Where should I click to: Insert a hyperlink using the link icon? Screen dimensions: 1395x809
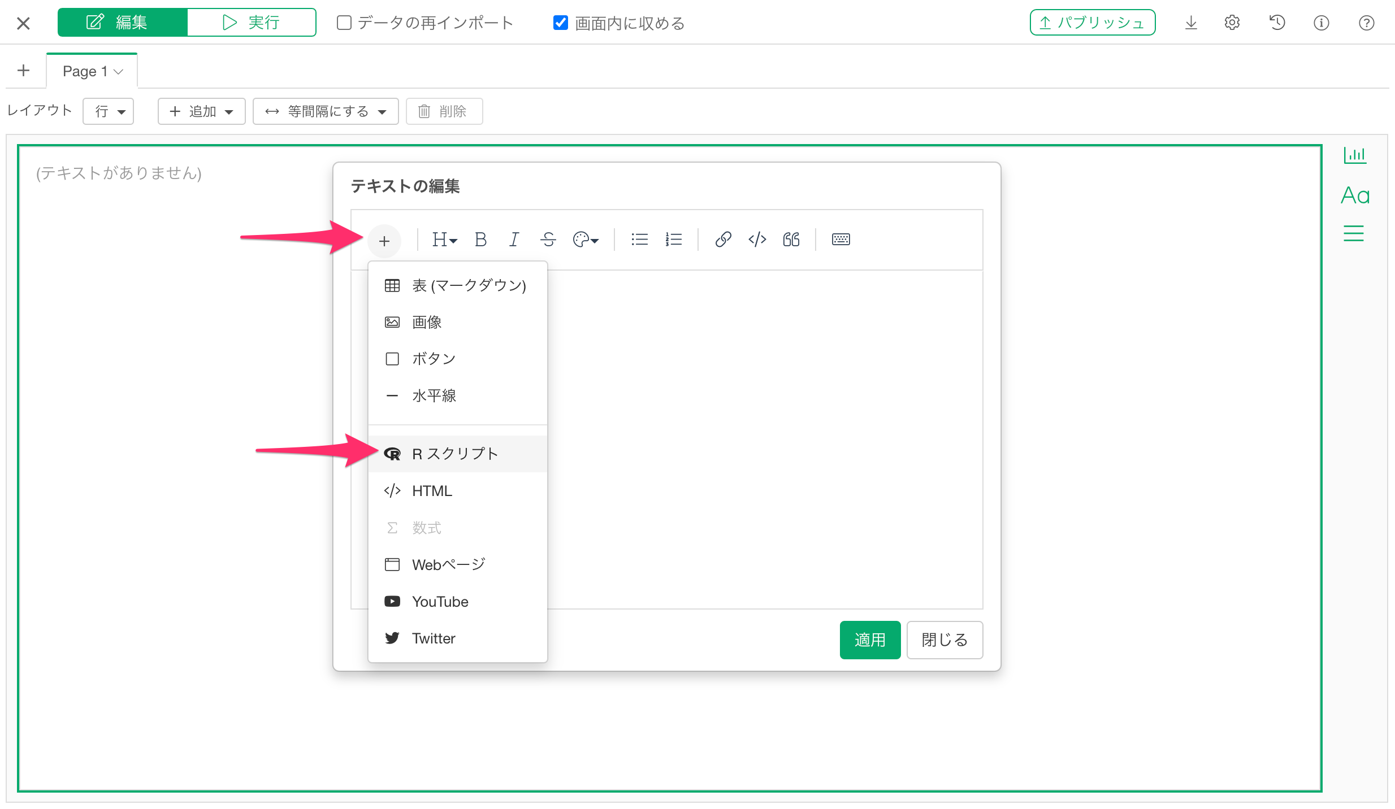tap(723, 240)
